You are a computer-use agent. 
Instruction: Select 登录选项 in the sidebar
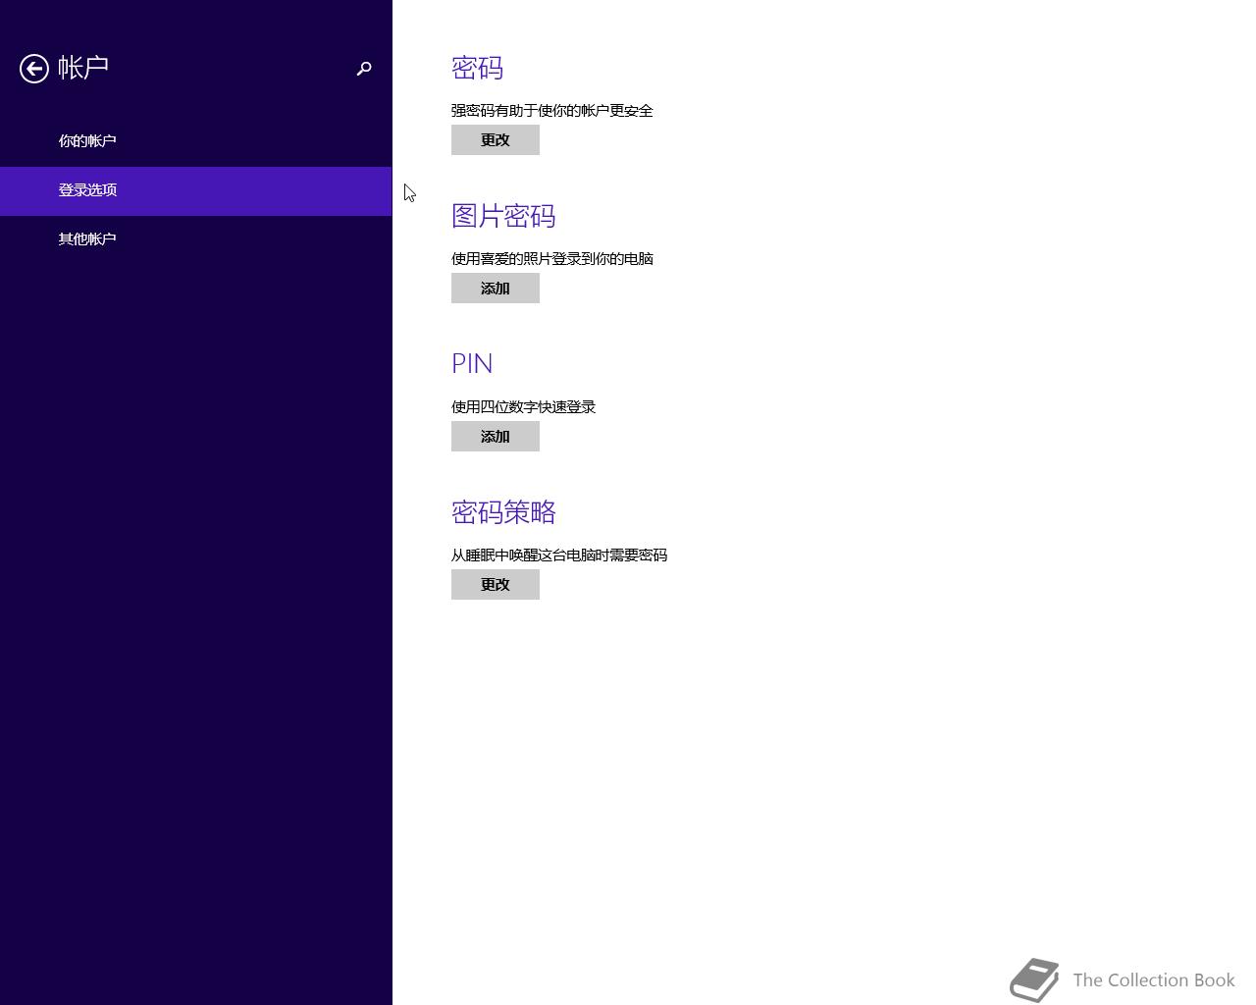point(195,190)
